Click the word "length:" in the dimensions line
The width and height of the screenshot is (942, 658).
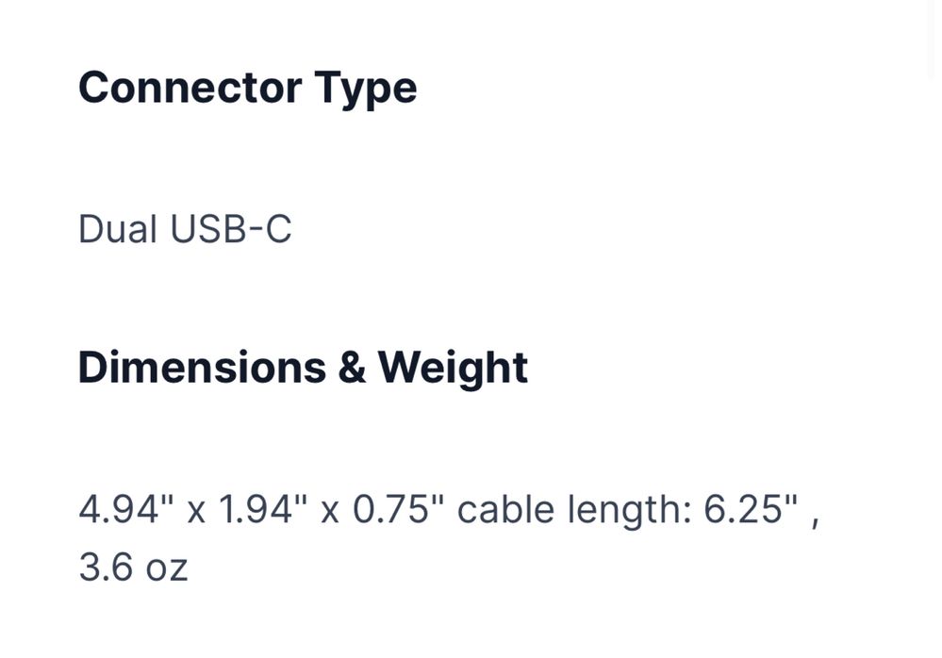(x=629, y=512)
